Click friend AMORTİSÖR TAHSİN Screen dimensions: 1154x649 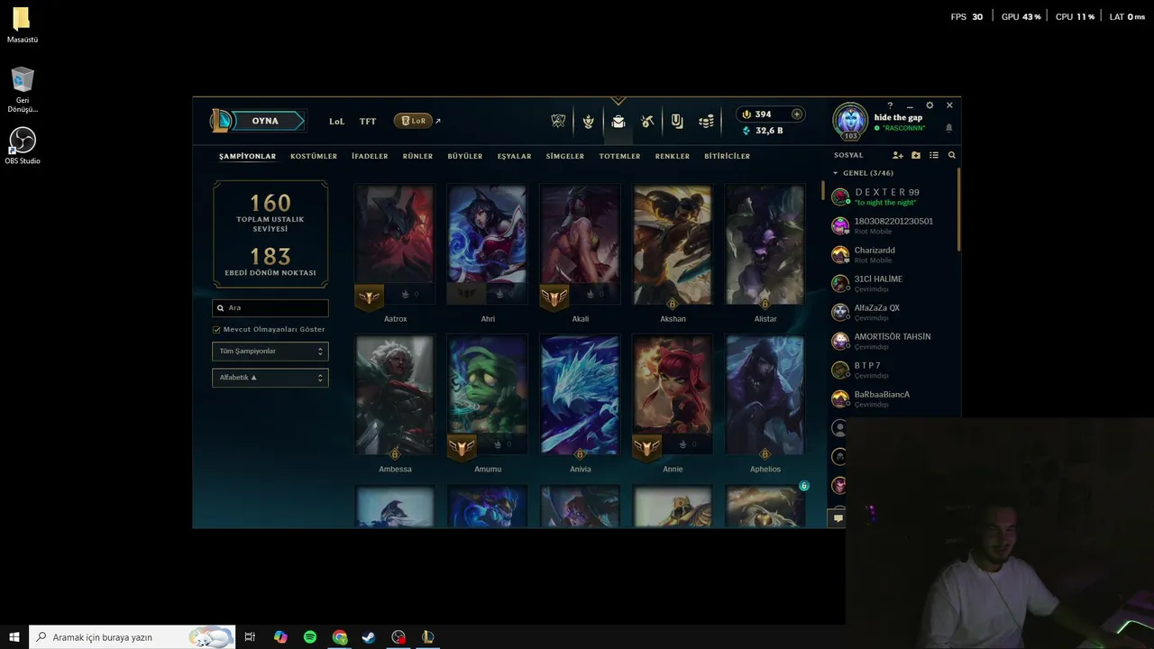pos(893,341)
